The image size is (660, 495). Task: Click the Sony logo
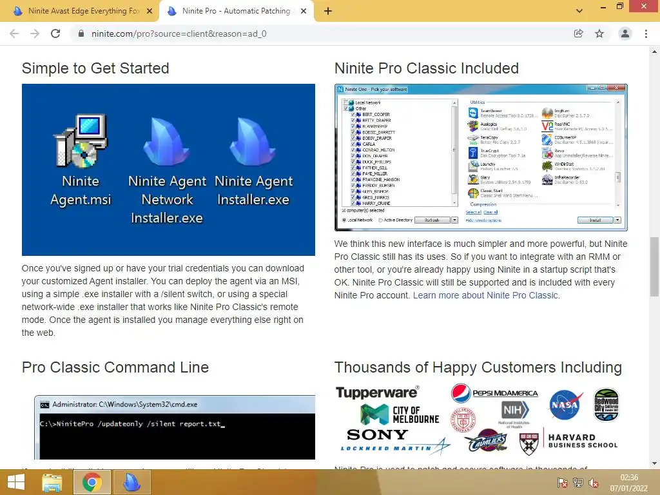378,434
